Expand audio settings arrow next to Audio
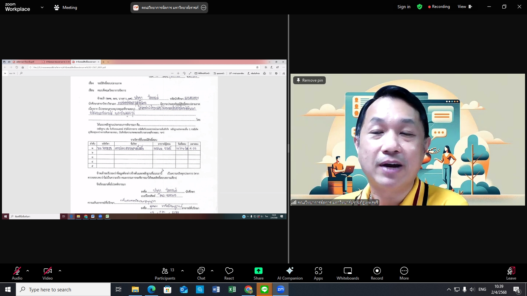Image resolution: width=527 pixels, height=296 pixels. coord(28,271)
